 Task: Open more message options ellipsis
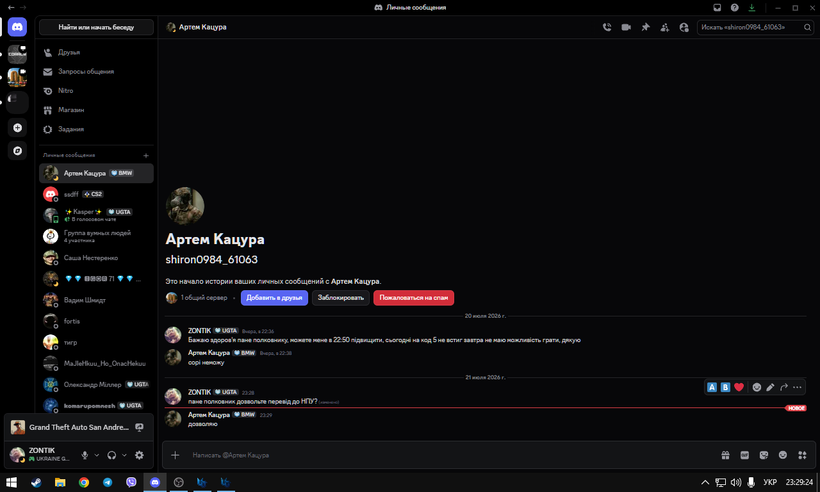(x=797, y=387)
